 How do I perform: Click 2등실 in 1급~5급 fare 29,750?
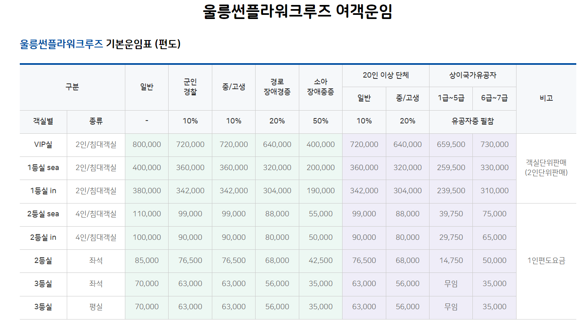point(451,237)
